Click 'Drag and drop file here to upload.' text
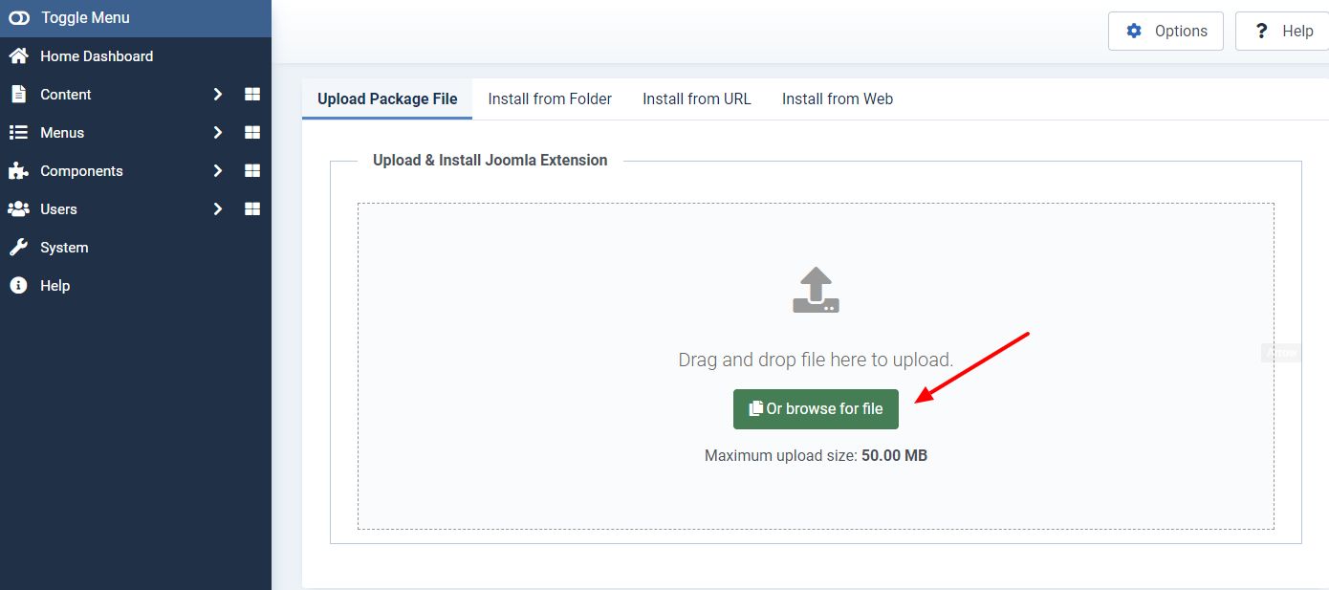The image size is (1329, 590). click(x=816, y=361)
